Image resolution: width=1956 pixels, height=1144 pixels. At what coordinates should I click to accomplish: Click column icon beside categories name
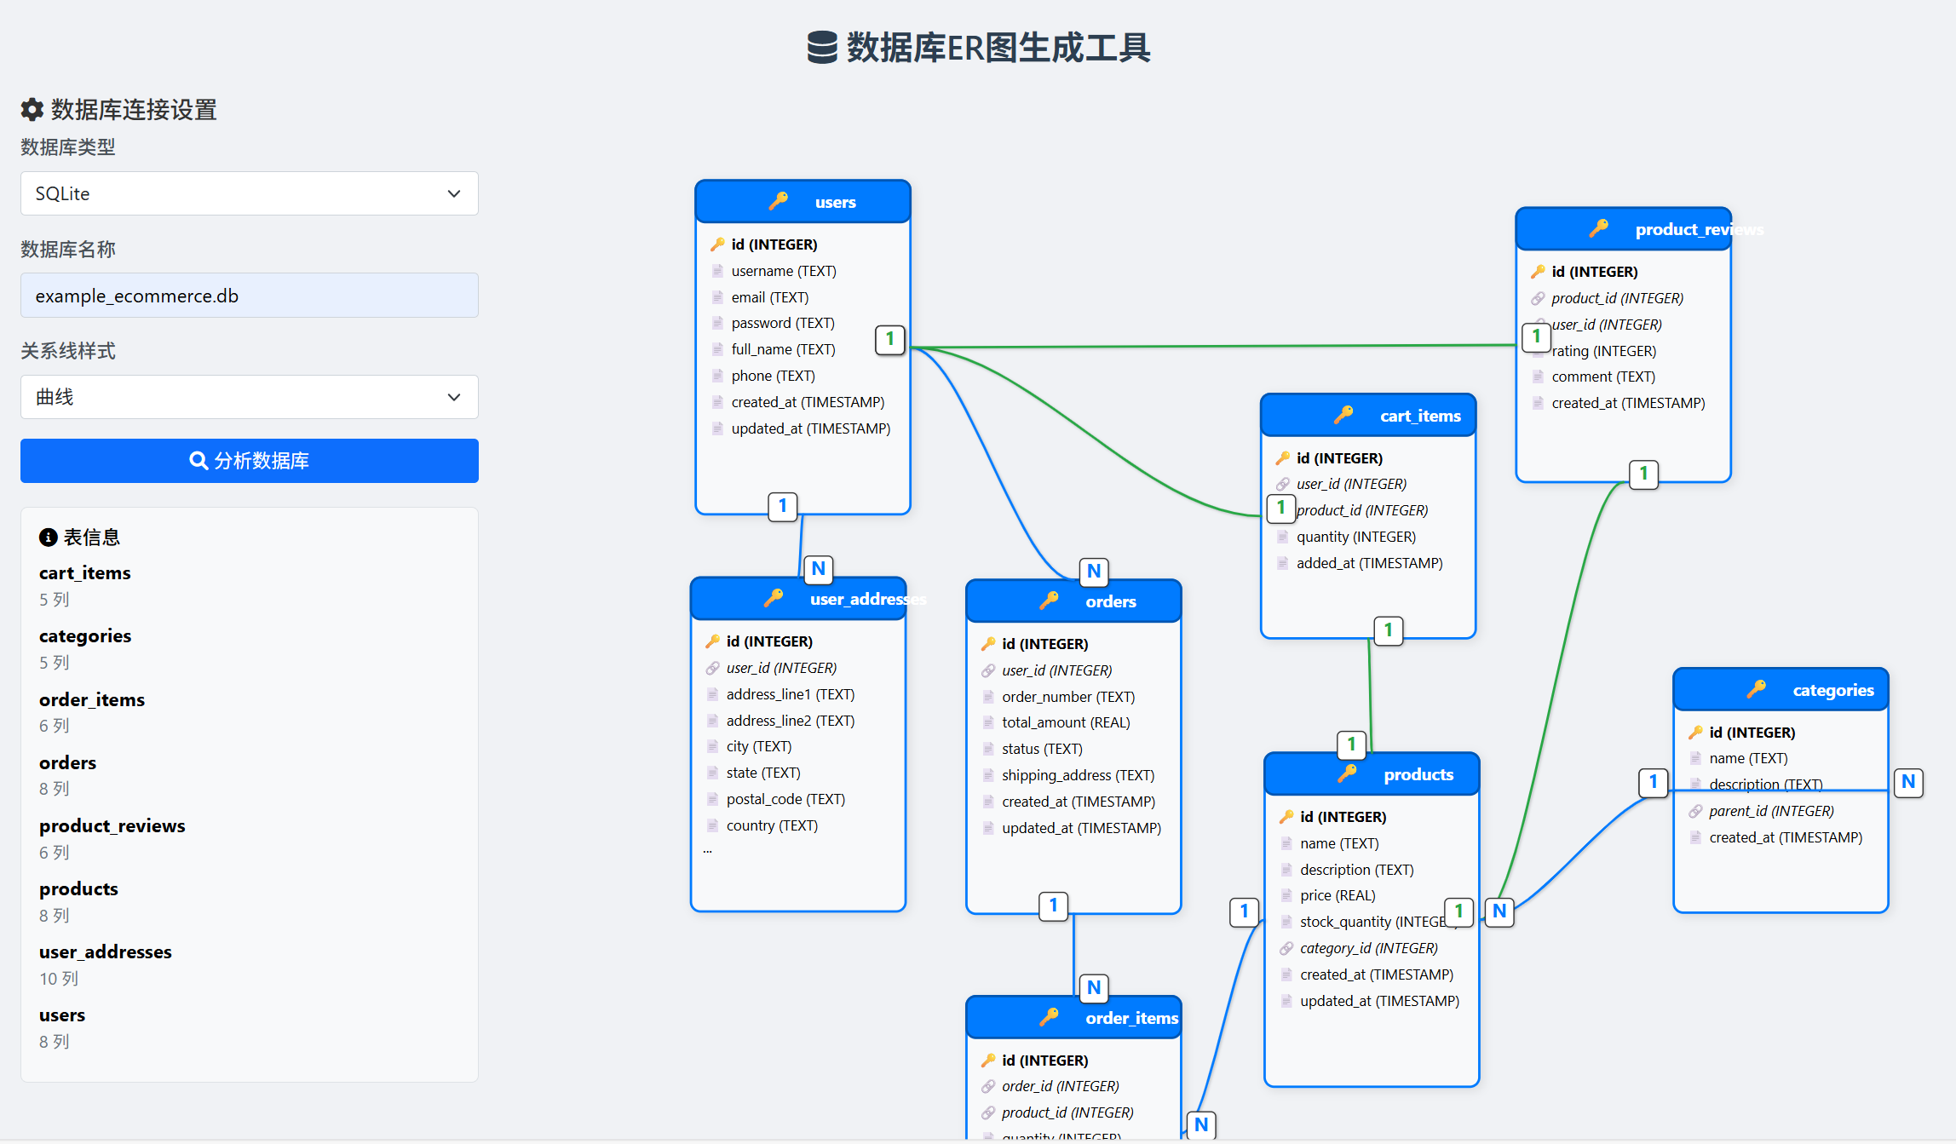[x=1695, y=758]
